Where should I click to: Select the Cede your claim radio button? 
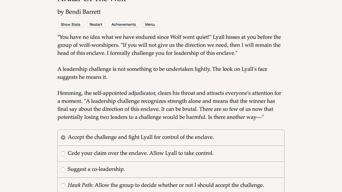pyautogui.click(x=63, y=154)
